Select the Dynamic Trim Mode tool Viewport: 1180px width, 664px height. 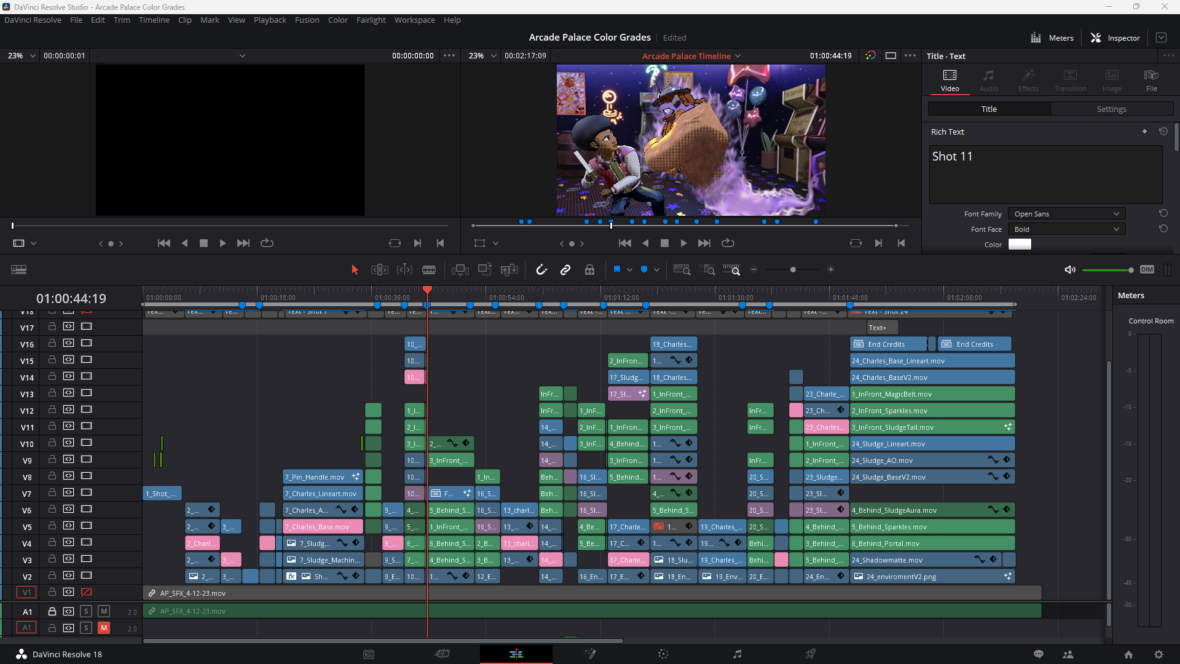[404, 270]
